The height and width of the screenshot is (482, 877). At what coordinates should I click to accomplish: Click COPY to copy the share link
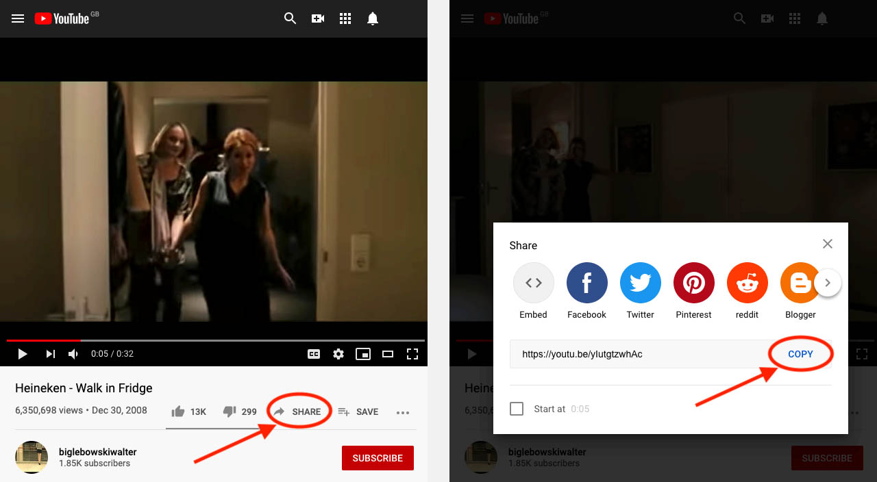click(800, 354)
